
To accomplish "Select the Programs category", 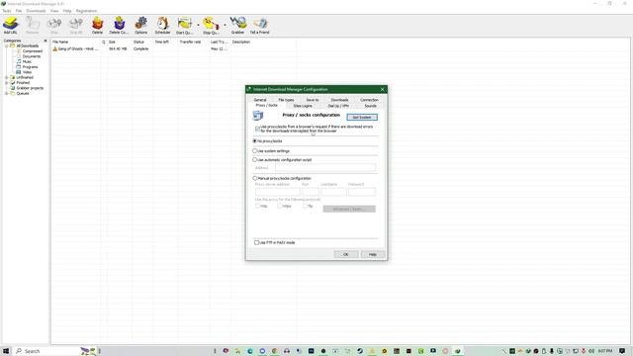I will [x=31, y=67].
